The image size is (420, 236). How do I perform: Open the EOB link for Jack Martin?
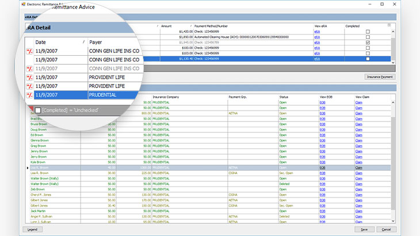[x=322, y=211]
